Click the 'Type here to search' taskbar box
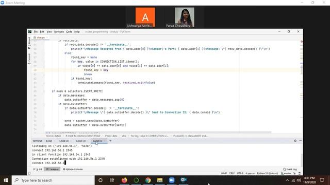330x185 pixels. click(x=53, y=180)
